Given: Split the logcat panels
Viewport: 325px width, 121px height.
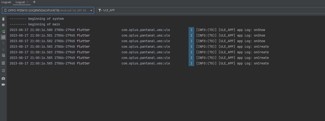Looking at the screenshot, I should [3, 71].
